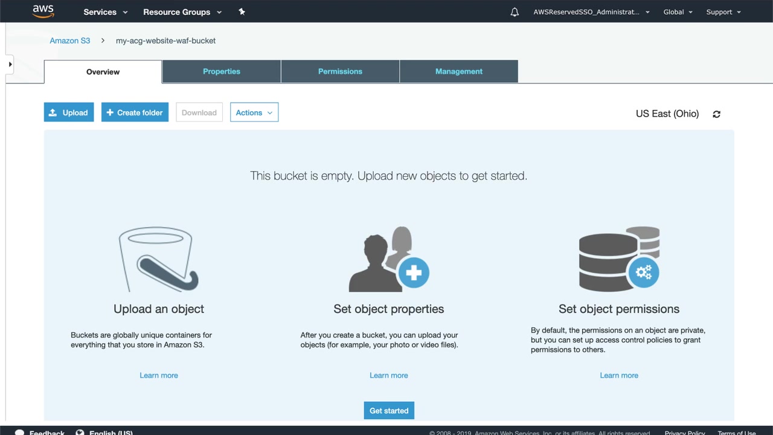Open the Resource Groups dropdown
This screenshot has height=435, width=773.
pos(182,12)
